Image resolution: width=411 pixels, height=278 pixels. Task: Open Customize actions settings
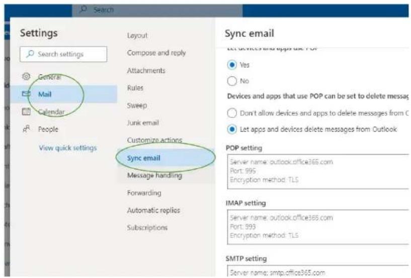(x=154, y=140)
